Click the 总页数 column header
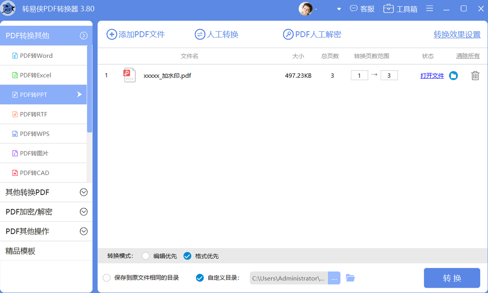 click(x=330, y=56)
